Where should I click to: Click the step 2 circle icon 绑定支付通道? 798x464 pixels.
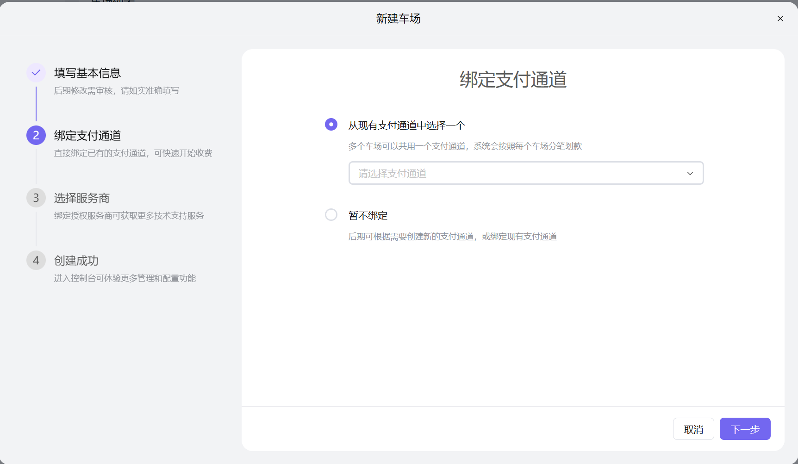[36, 135]
